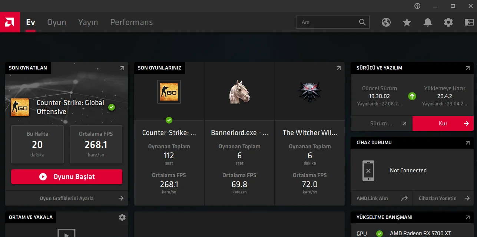Open settings gear icon in header

[x=448, y=23]
